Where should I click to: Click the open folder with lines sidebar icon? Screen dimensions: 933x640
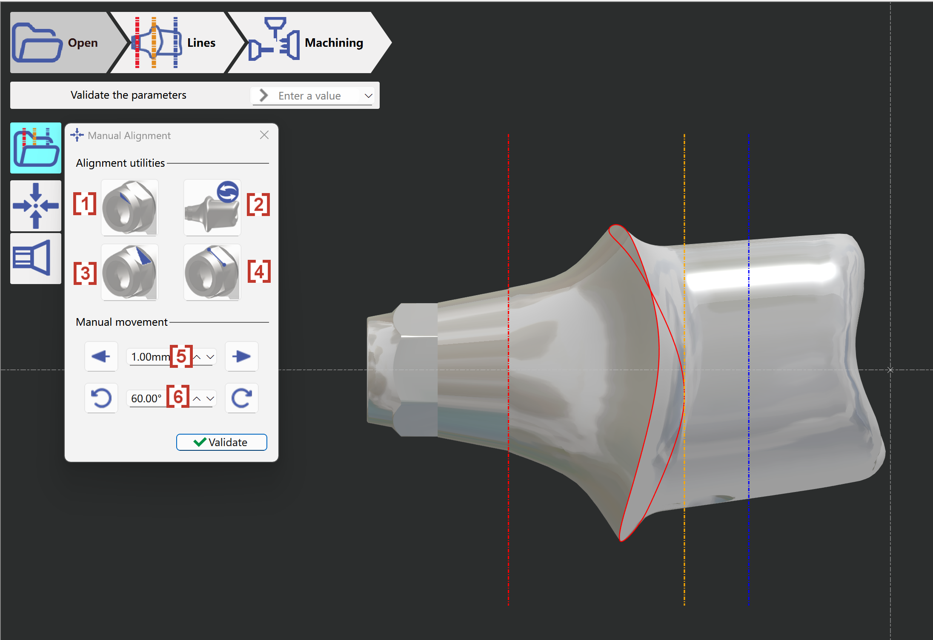pyautogui.click(x=36, y=148)
